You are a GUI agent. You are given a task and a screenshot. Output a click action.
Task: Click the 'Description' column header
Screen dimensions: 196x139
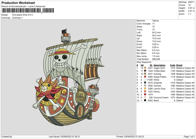point(159,65)
